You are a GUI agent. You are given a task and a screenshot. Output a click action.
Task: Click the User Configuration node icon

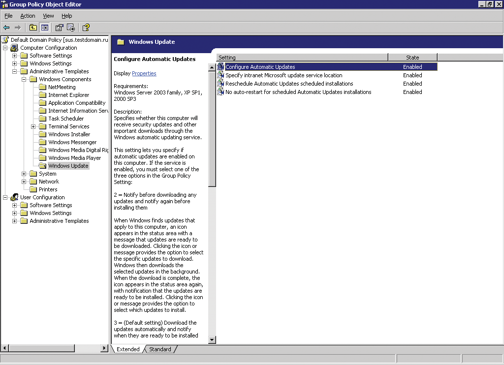14,197
